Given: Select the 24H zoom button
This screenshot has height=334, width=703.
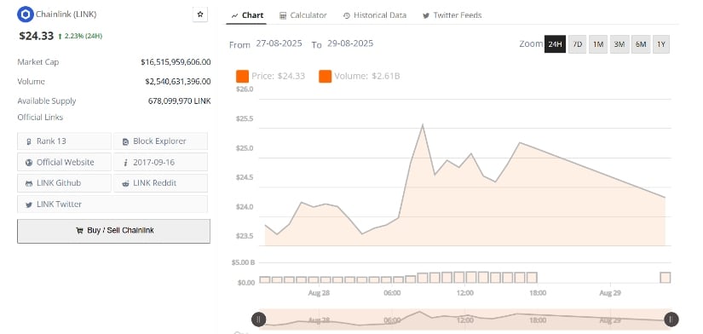Looking at the screenshot, I should pos(555,44).
